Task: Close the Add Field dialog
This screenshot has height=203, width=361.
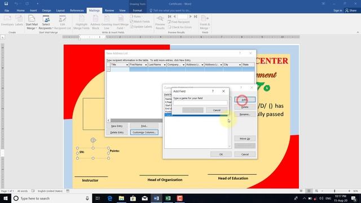Action: (x=223, y=91)
